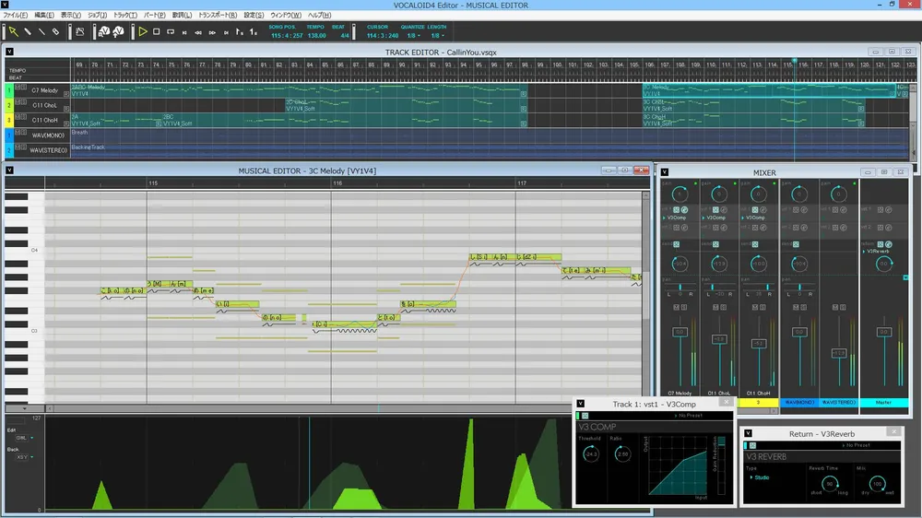This screenshot has width=922, height=518.
Task: Select the arrow pointer tool
Action: (x=13, y=31)
